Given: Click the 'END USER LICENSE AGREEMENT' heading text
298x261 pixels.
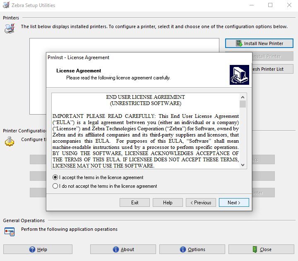Looking at the screenshot, I should click(x=145, y=97).
